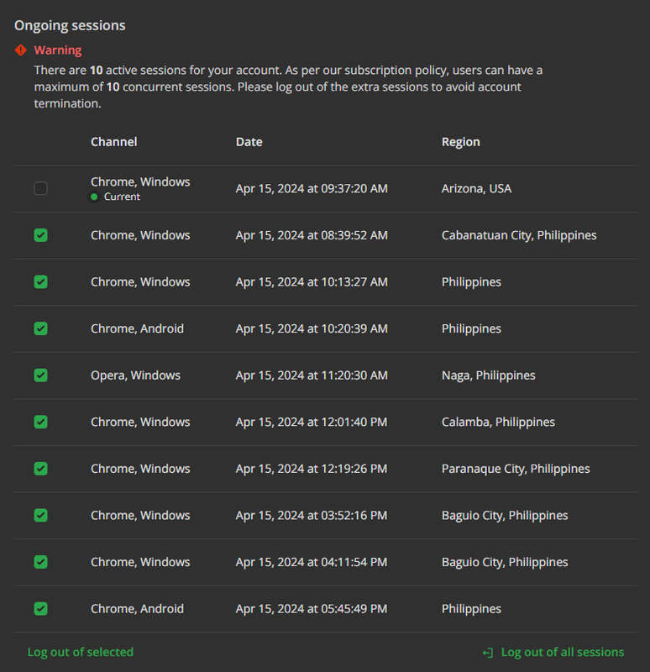Click the green Current status dot
Viewport: 650px width, 672px height.
(x=94, y=197)
